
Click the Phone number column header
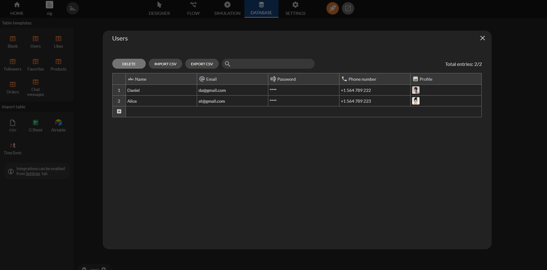pos(375,79)
